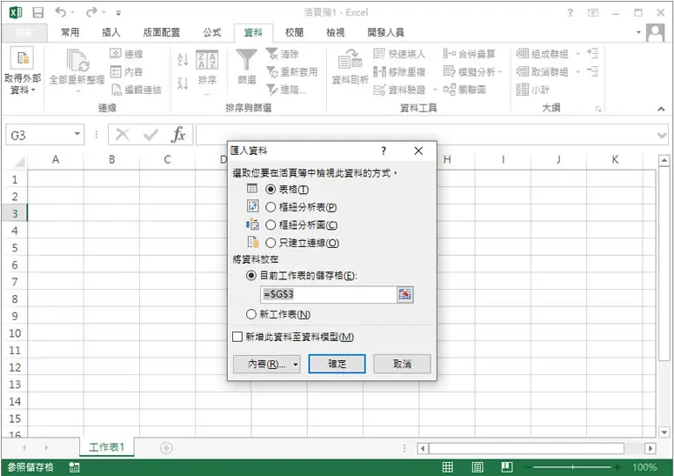
Task: Open the 取得外部資料 dropdown
Action: pyautogui.click(x=23, y=71)
